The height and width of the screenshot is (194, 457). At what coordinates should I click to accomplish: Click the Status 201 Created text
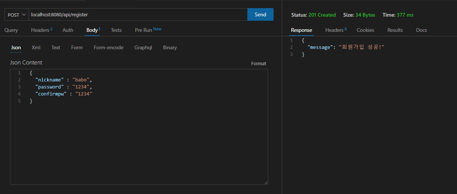click(x=314, y=15)
